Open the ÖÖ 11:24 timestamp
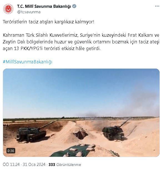 [x=11, y=165]
